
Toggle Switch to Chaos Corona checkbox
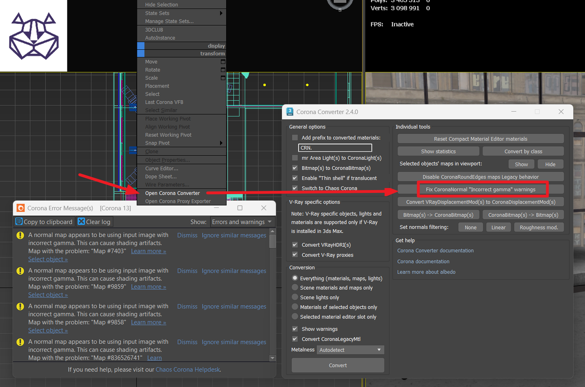pyautogui.click(x=295, y=188)
